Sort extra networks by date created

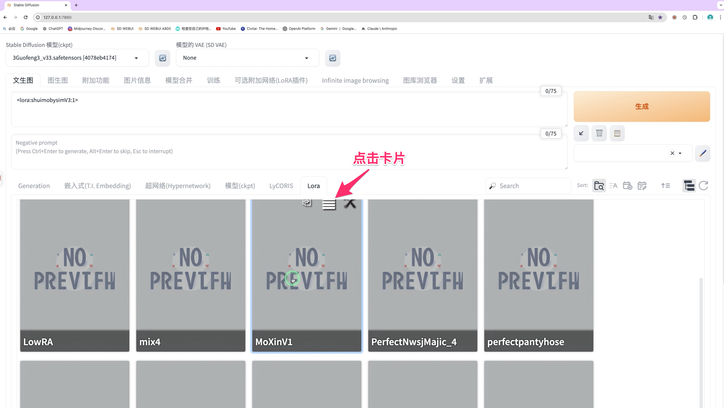click(628, 186)
